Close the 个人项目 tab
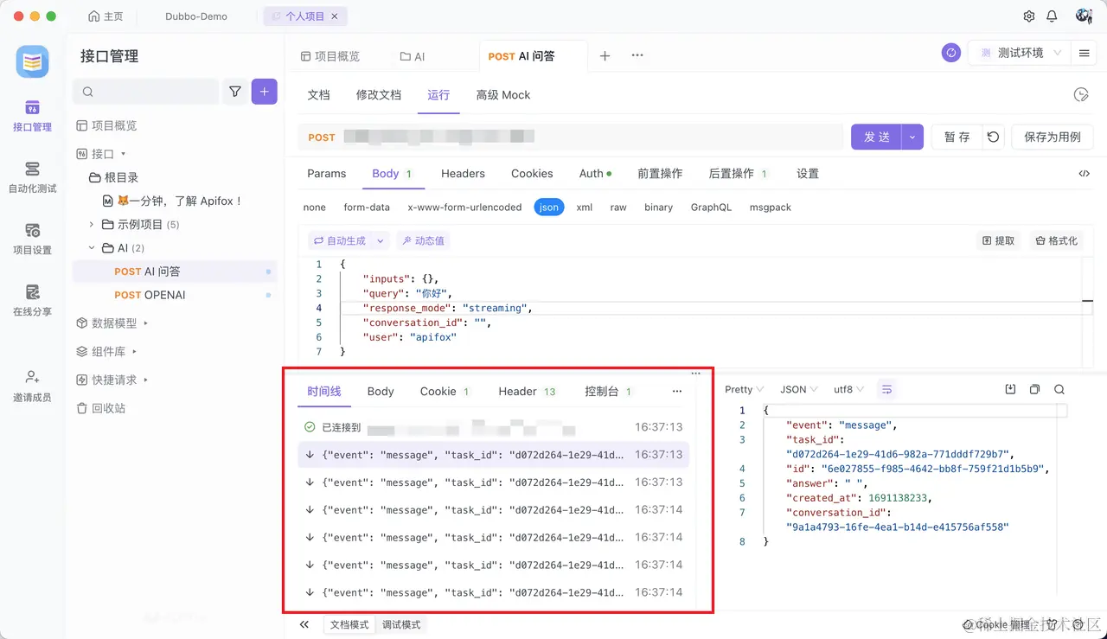This screenshot has height=639, width=1107. click(x=336, y=16)
